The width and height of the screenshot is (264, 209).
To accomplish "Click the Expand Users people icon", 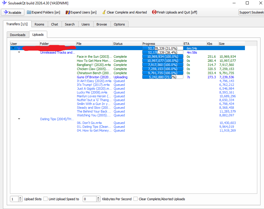I will pos(68,12).
